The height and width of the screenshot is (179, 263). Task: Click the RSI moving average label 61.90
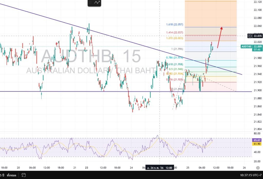(x=257, y=144)
